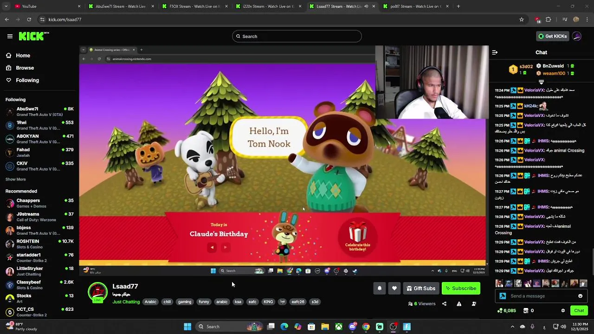Open Classybeef recommended channel
Image resolution: width=594 pixels, height=334 pixels.
(x=39, y=285)
